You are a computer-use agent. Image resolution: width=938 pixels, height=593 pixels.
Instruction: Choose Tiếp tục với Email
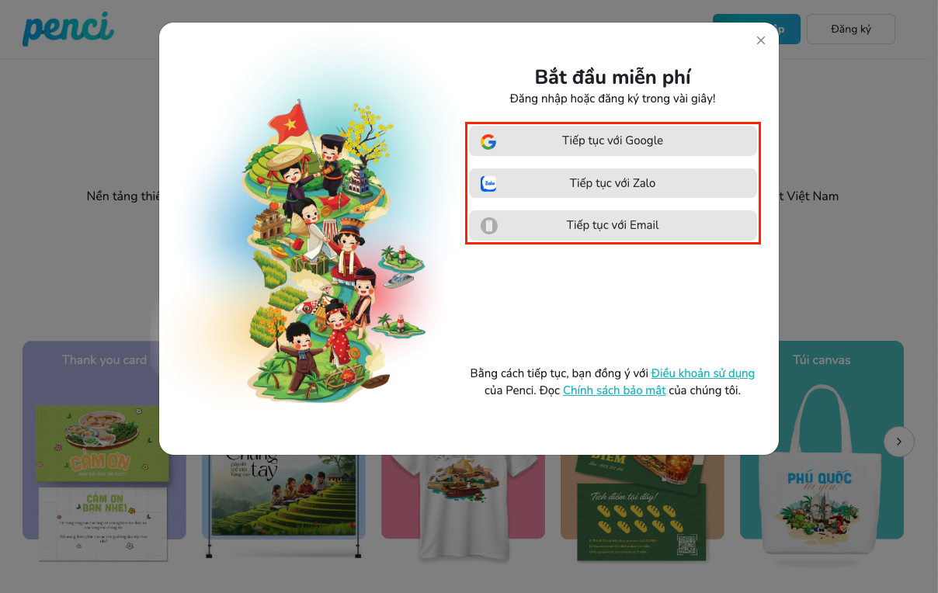click(x=613, y=225)
